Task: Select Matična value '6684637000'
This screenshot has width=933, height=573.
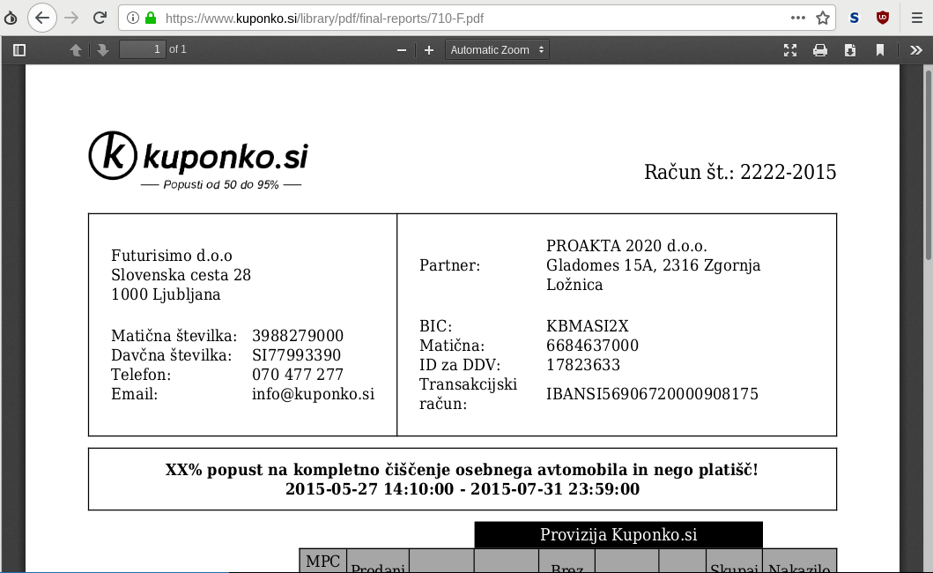Action: (592, 346)
